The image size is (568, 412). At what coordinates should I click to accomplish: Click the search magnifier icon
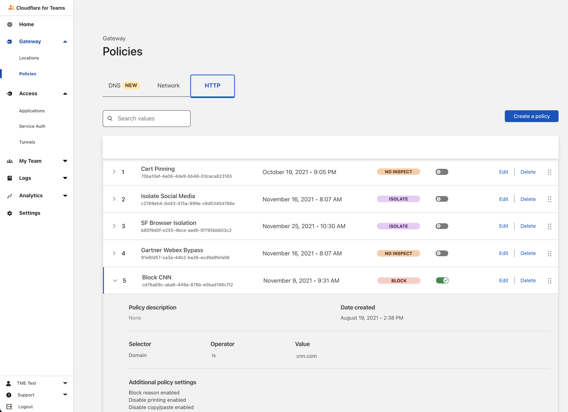(110, 118)
